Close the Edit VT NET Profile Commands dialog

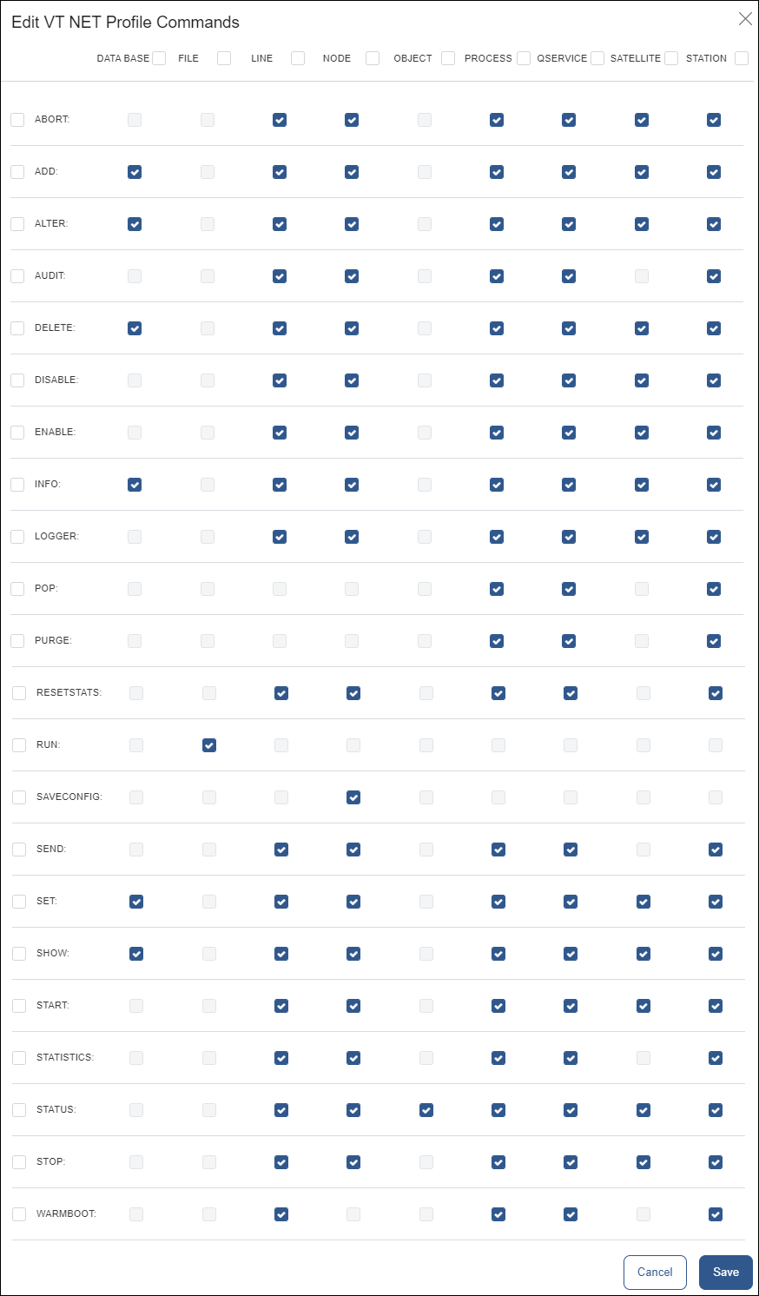tap(744, 17)
